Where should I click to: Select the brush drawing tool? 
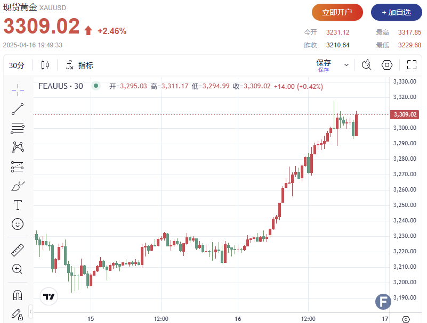[18, 186]
